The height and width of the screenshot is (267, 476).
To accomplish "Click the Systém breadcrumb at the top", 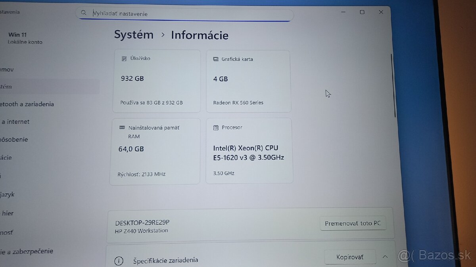I will pyautogui.click(x=134, y=35).
